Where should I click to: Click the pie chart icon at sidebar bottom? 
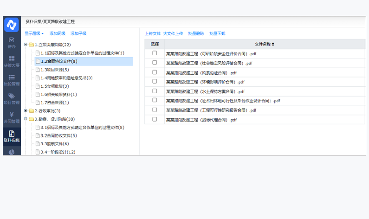[12, 152]
